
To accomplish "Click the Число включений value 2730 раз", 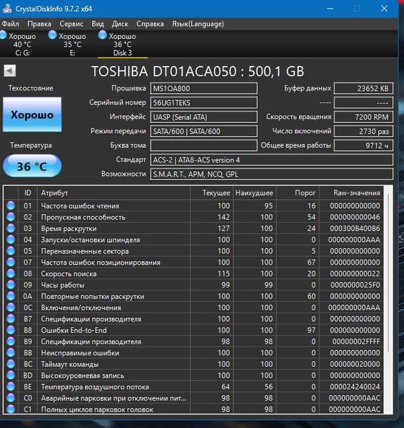I will point(364,131).
